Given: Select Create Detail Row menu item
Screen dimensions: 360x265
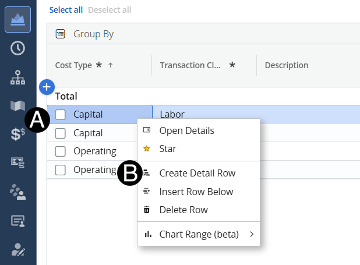Looking at the screenshot, I should click(x=197, y=173).
